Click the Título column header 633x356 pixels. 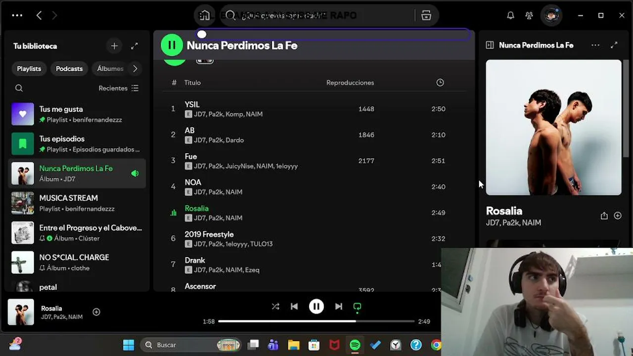(192, 83)
